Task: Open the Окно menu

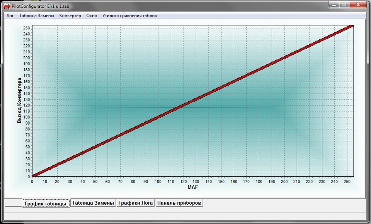Action: 92,15
